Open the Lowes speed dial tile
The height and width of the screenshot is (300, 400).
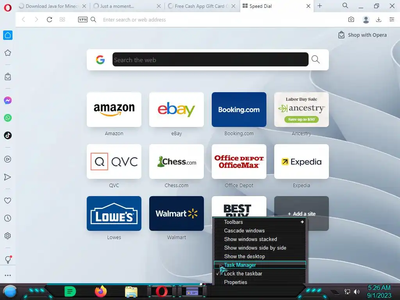[114, 214]
